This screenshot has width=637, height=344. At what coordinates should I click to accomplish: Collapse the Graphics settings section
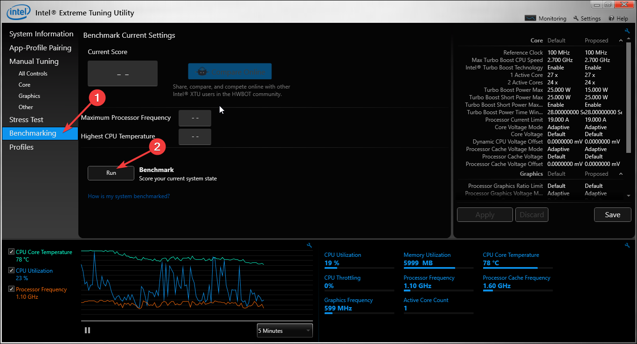click(x=621, y=173)
